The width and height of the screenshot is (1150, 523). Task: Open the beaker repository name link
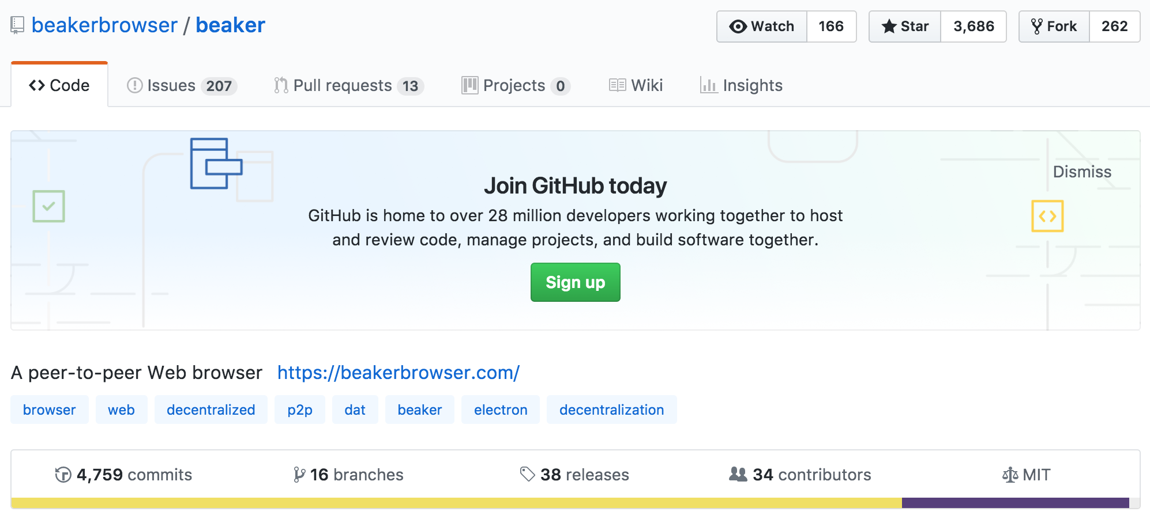coord(230,25)
